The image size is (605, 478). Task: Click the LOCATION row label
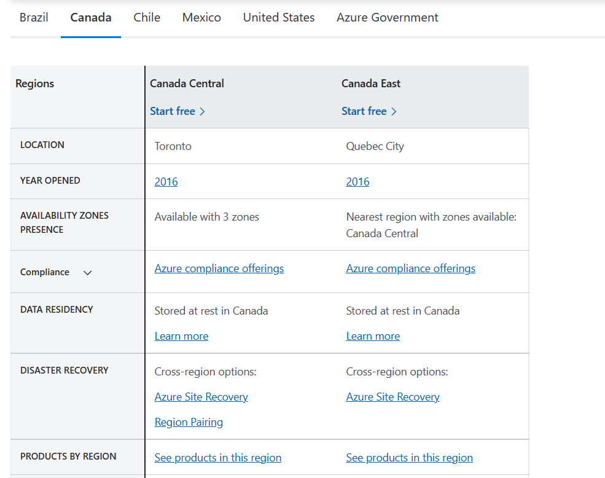click(x=42, y=145)
